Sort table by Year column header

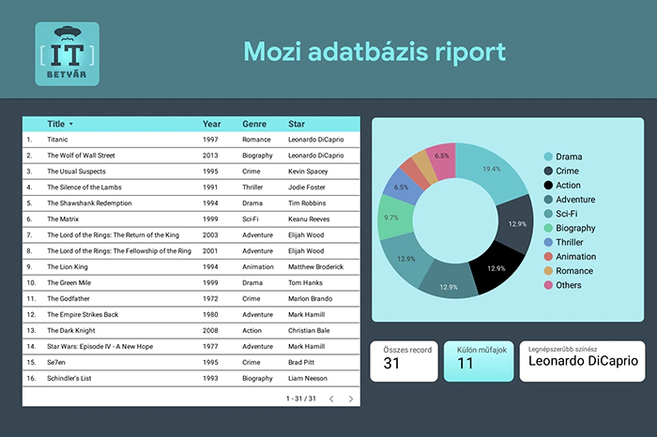tap(211, 124)
